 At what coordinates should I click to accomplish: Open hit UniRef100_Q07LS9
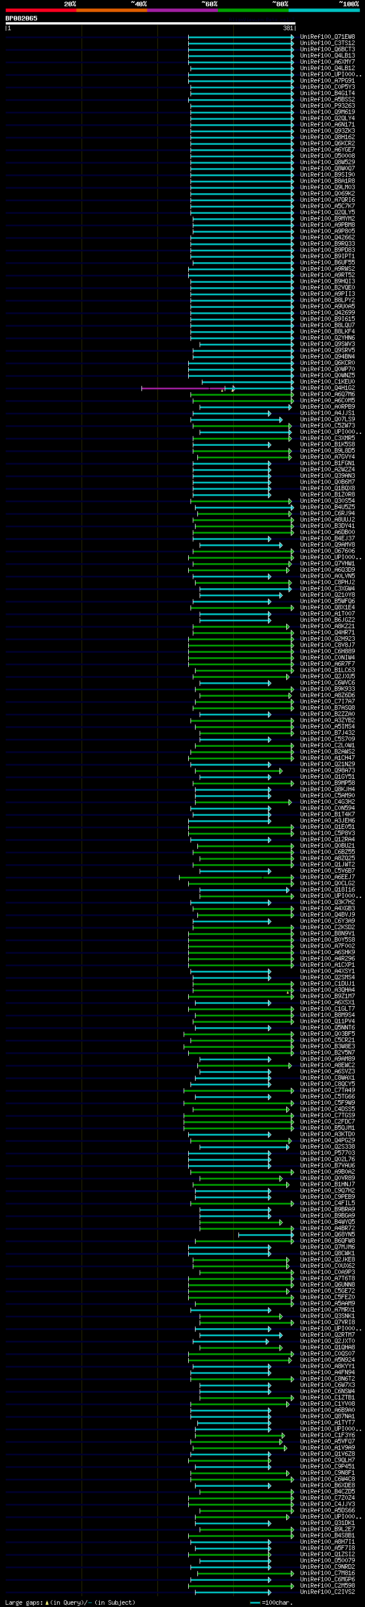click(x=327, y=419)
